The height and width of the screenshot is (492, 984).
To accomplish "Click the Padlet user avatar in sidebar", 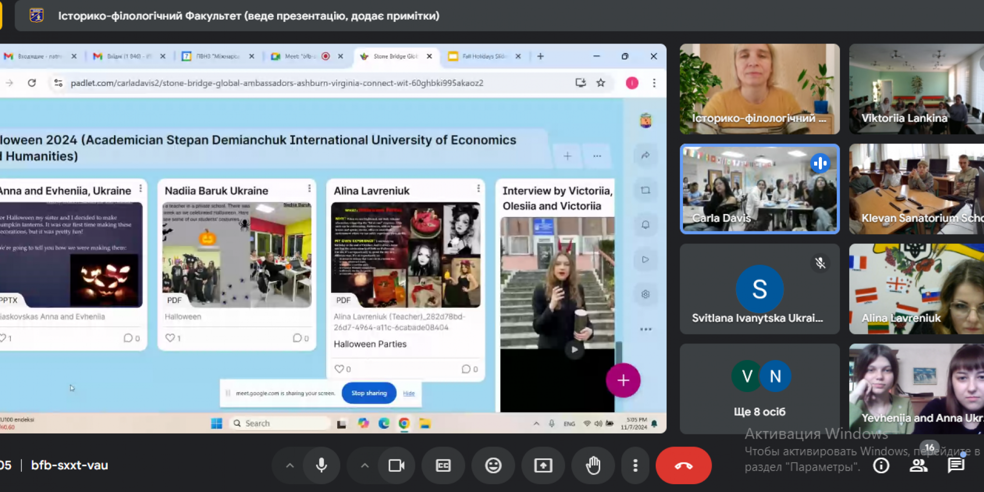I will click(x=645, y=121).
